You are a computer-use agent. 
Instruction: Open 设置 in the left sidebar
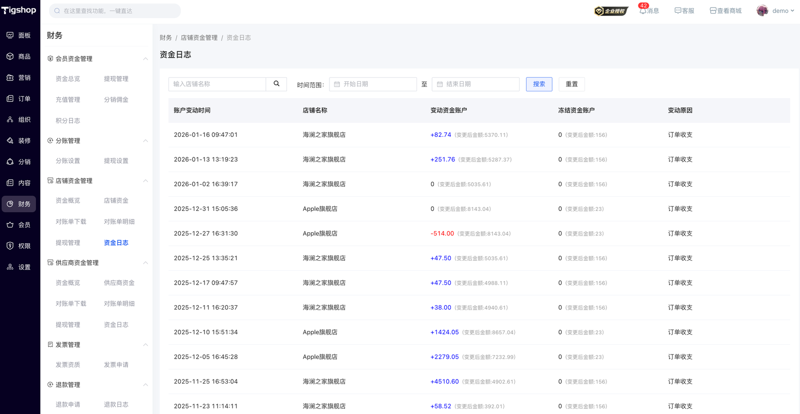18,267
